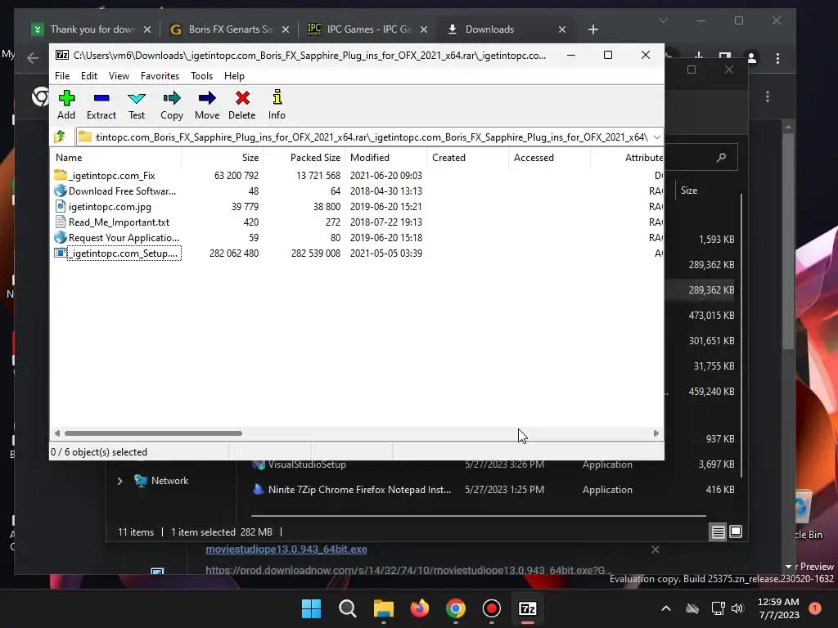The width and height of the screenshot is (838, 628).
Task: Click the Chrome profile avatar icon
Action: [x=751, y=58]
